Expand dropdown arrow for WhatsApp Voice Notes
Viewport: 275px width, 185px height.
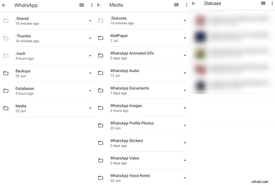(x=185, y=178)
